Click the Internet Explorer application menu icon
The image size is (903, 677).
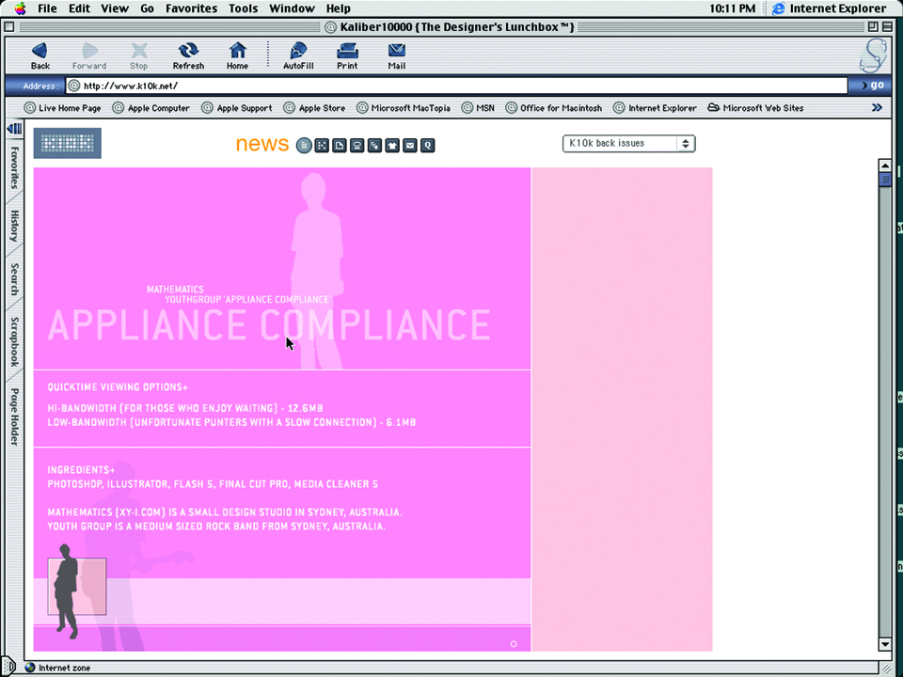point(779,8)
